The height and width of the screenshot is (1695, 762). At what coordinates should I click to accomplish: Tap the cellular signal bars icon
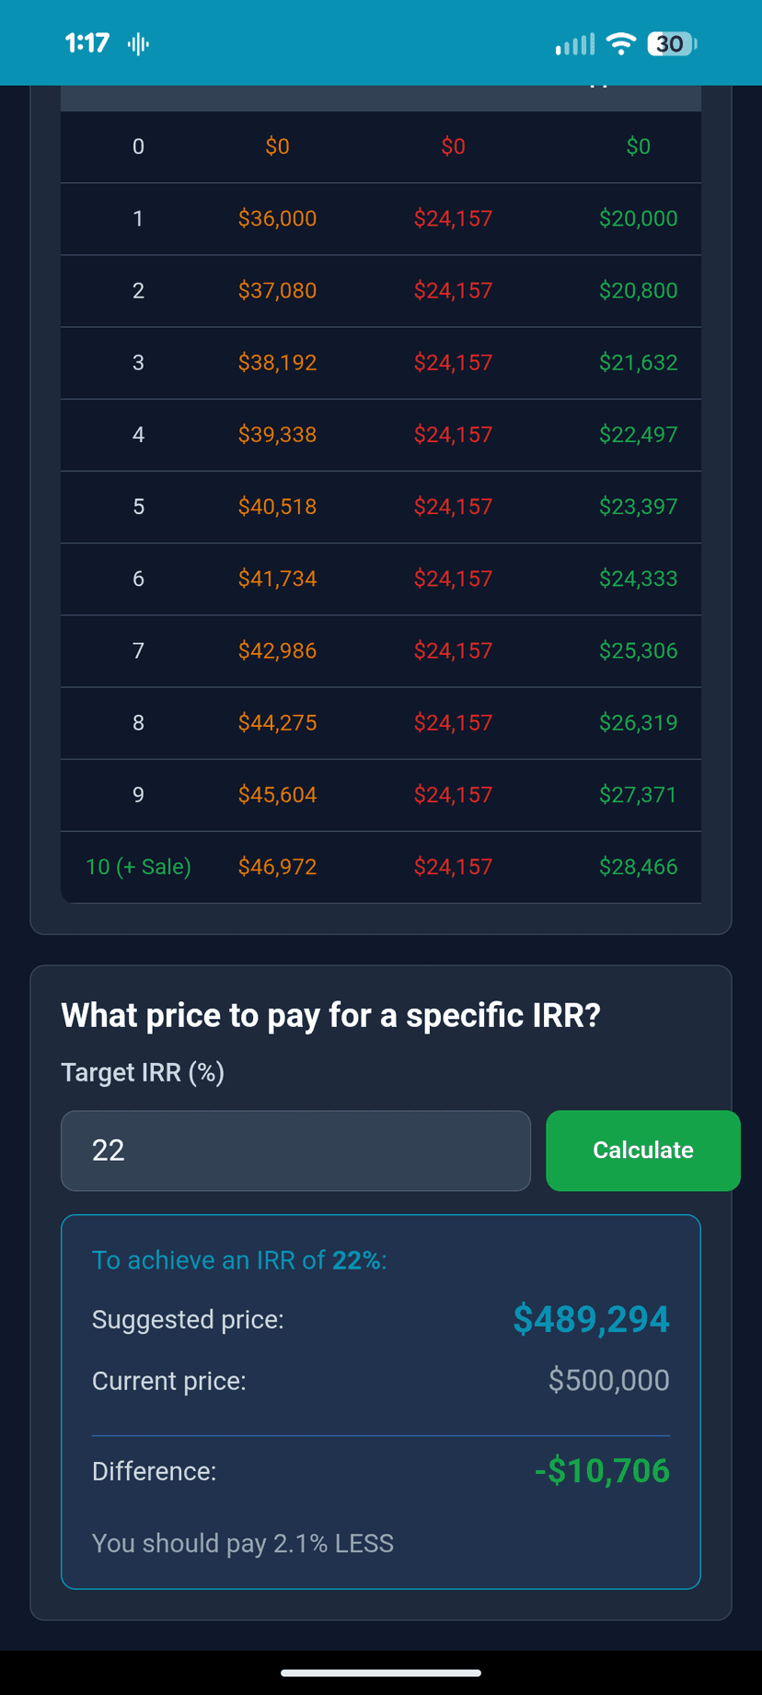coord(575,43)
